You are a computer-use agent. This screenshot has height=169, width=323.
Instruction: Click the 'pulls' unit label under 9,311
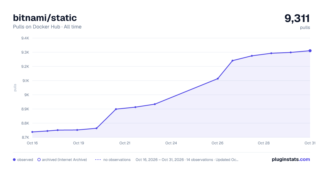[x=305, y=27]
